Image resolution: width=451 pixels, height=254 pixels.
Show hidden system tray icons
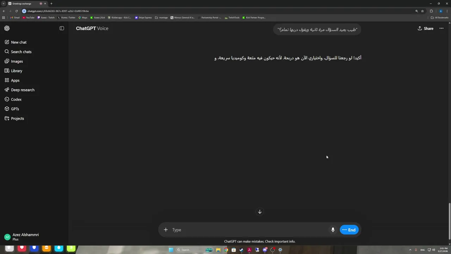[410, 250]
